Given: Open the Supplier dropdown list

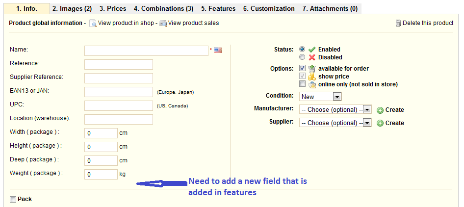Looking at the screenshot, I should point(335,123).
